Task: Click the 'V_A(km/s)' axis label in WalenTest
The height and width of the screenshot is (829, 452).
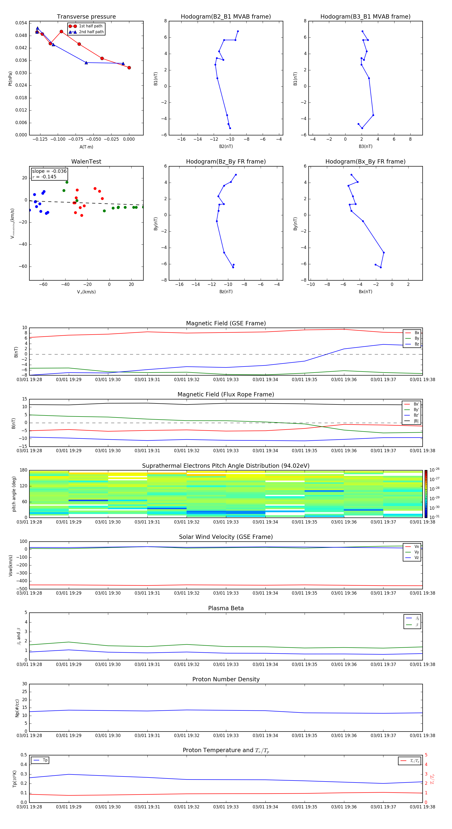Action: pos(86,292)
